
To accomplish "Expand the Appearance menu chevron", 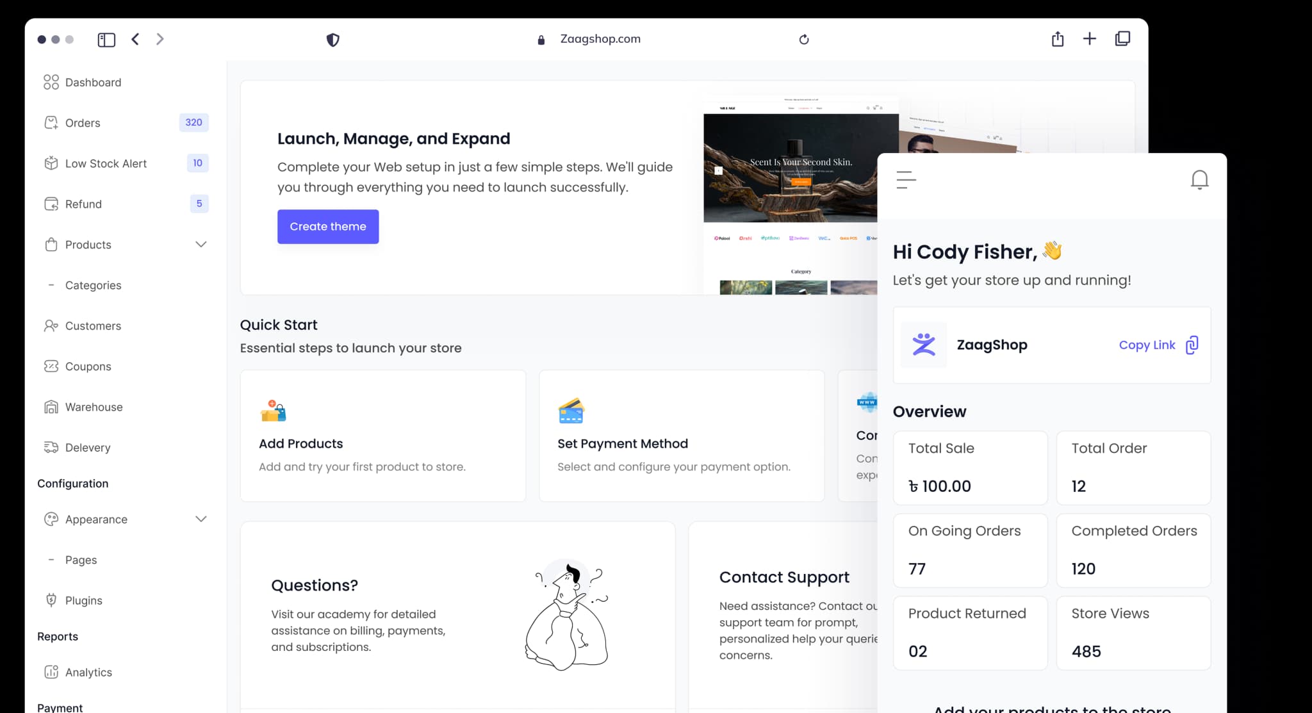I will pyautogui.click(x=201, y=520).
